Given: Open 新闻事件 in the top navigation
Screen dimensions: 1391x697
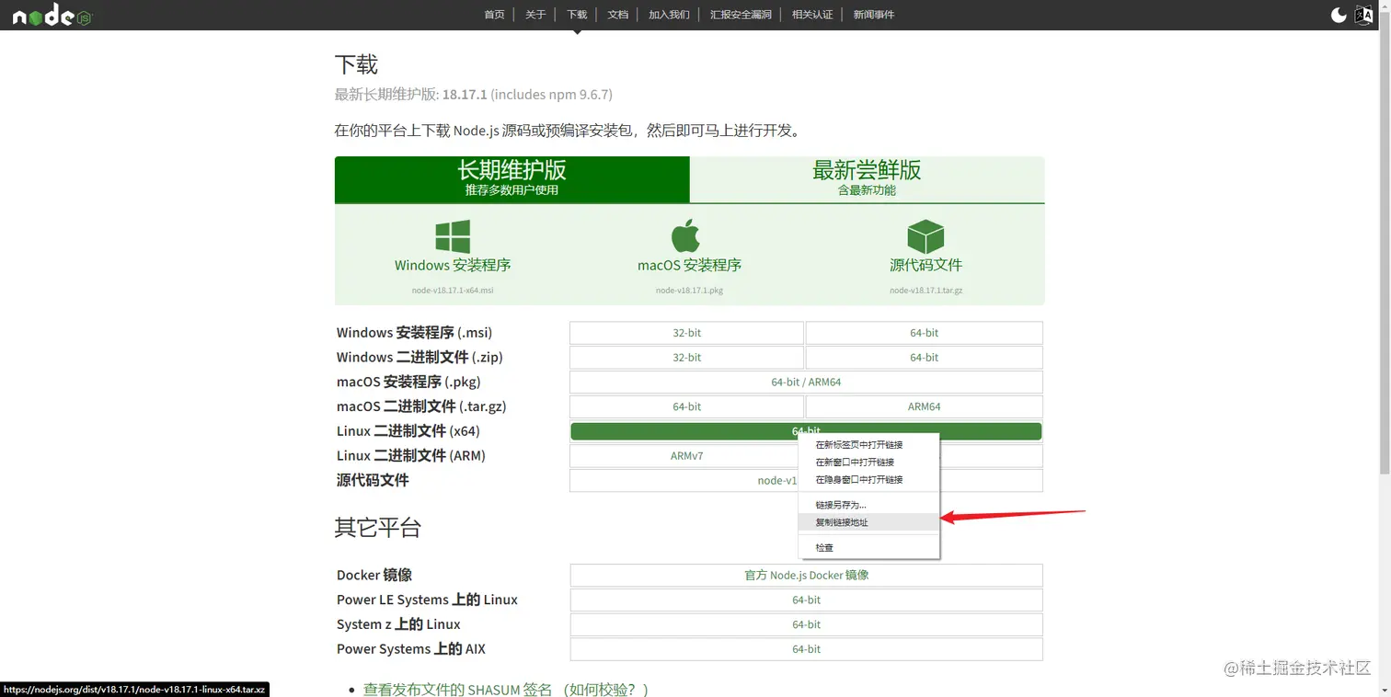Looking at the screenshot, I should [x=874, y=15].
